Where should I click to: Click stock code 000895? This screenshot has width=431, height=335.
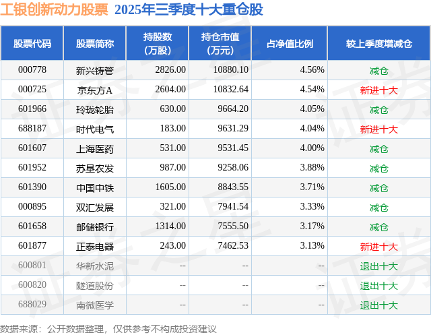pyautogui.click(x=32, y=206)
